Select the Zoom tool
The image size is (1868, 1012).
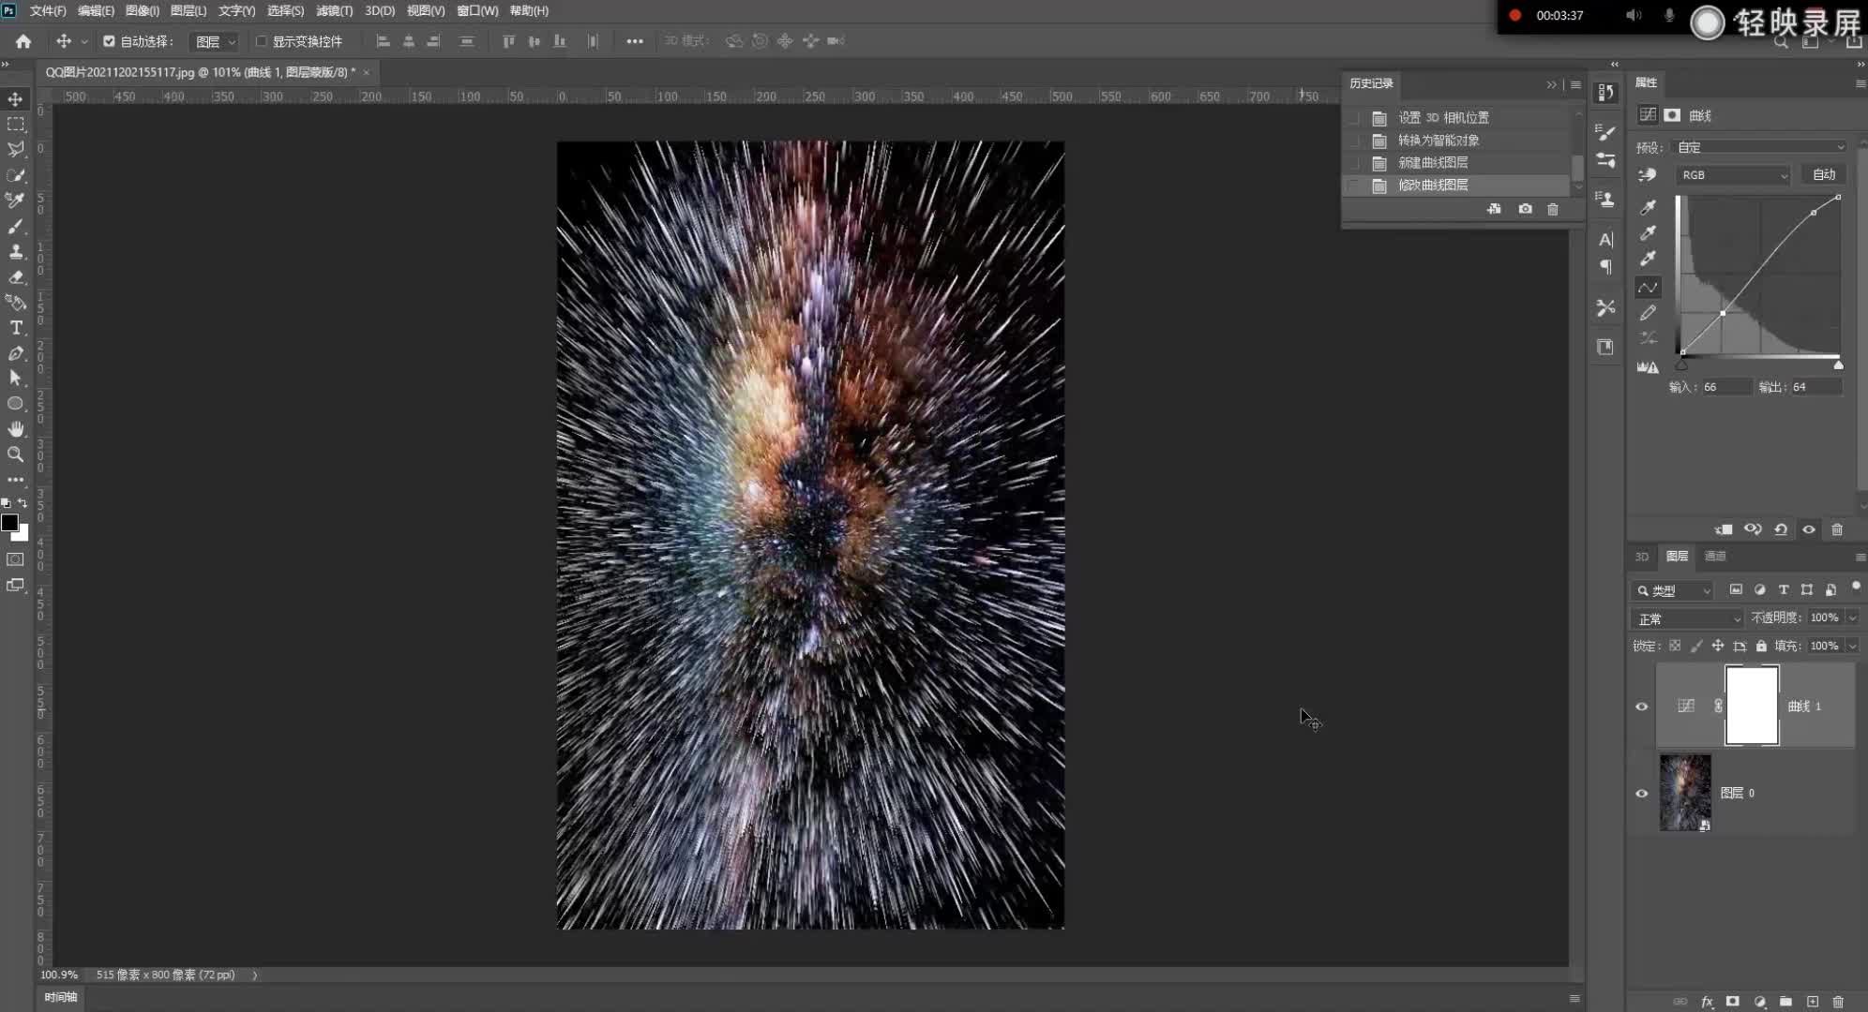pyautogui.click(x=15, y=455)
